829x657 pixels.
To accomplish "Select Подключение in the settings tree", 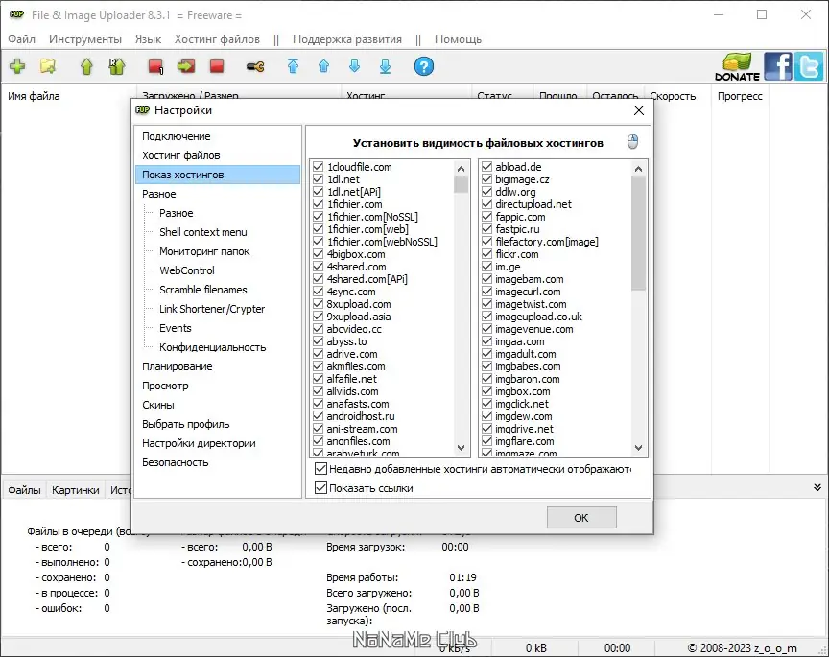I will [176, 136].
